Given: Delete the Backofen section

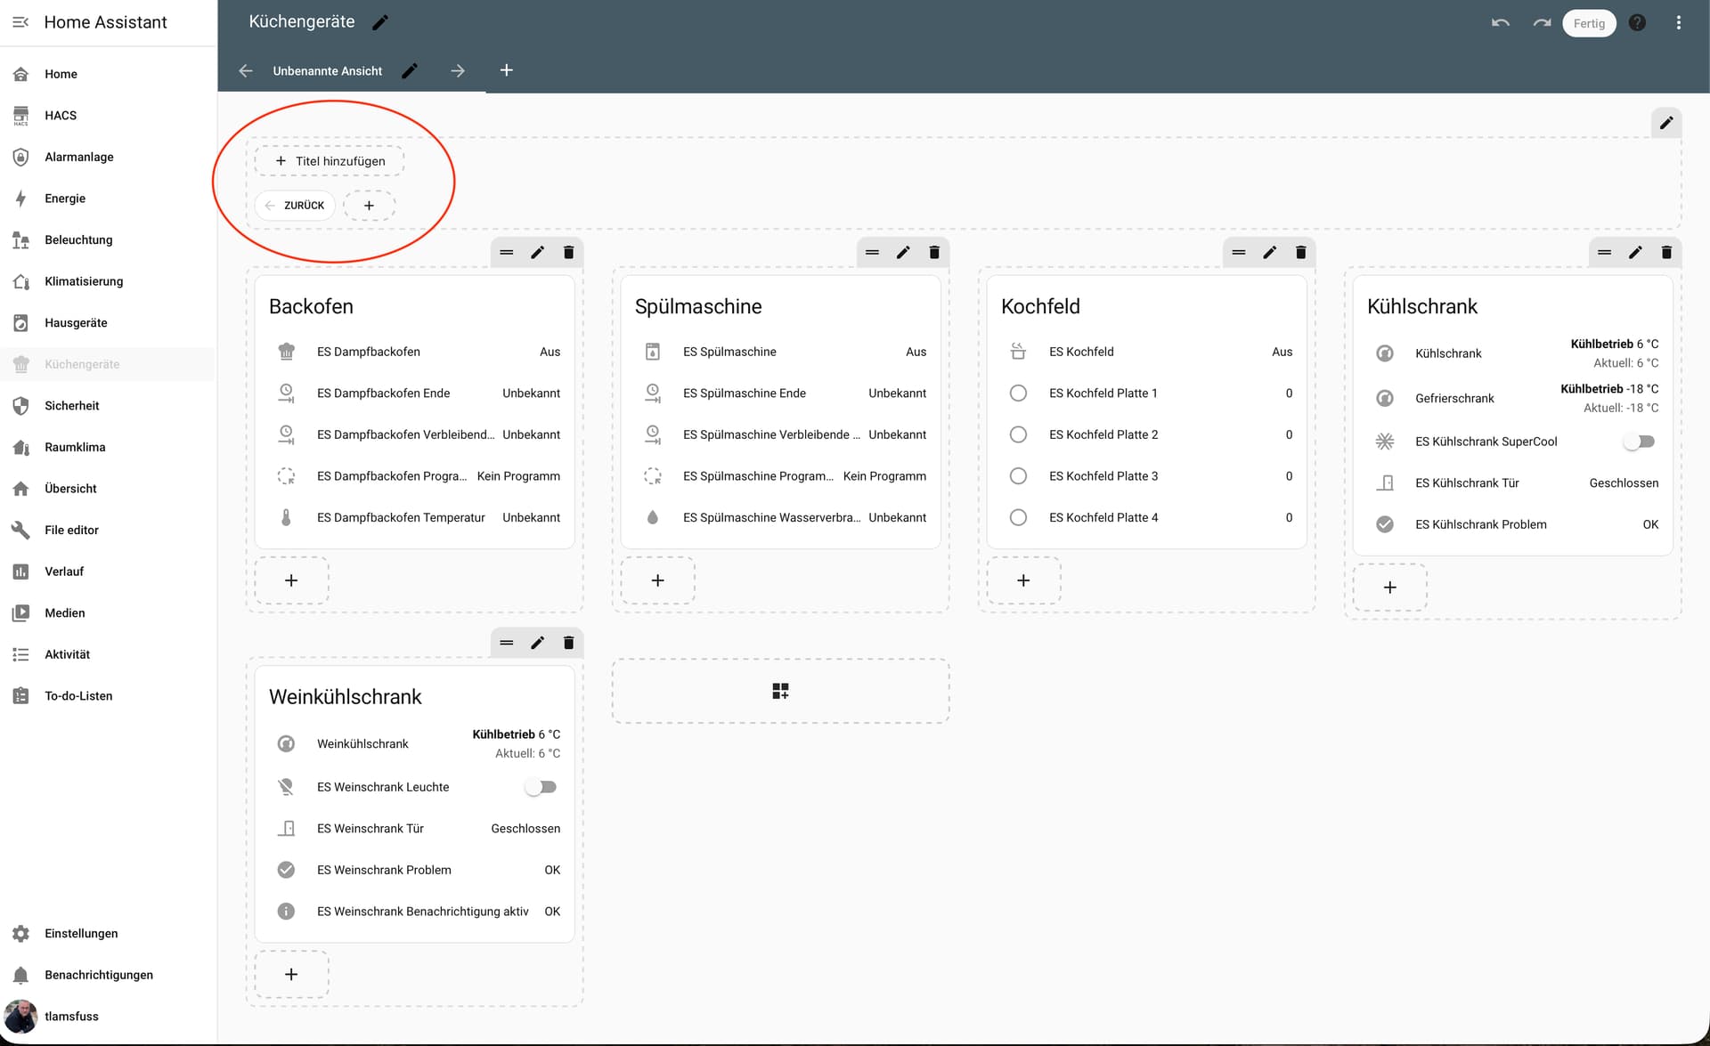Looking at the screenshot, I should 568,253.
